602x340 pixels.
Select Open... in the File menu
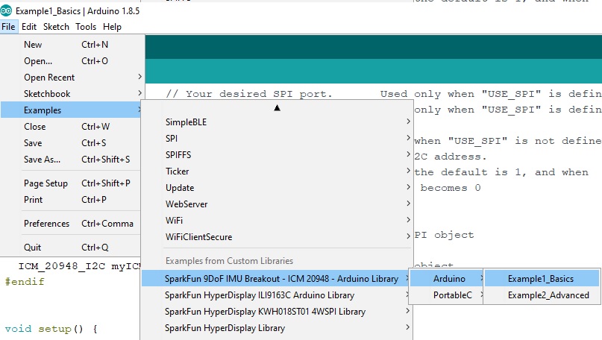71,61
